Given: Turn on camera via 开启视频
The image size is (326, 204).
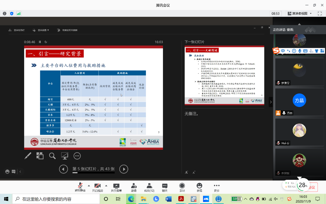Looking at the screenshot, I should (x=98, y=187).
